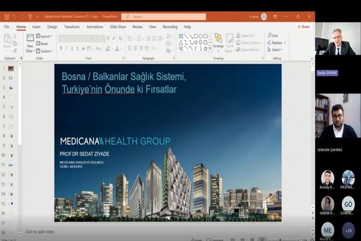Click the user account avatar icon

tap(264, 17)
